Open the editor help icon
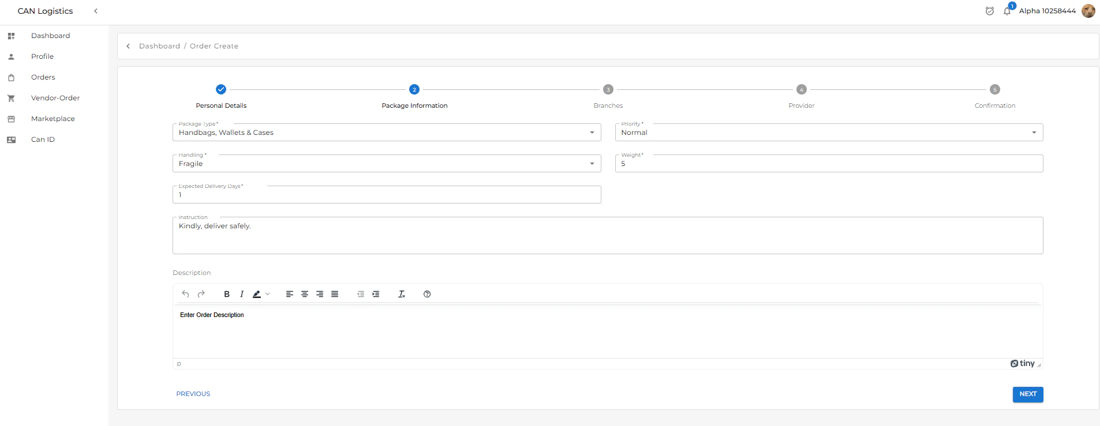1100x426 pixels. tap(427, 294)
